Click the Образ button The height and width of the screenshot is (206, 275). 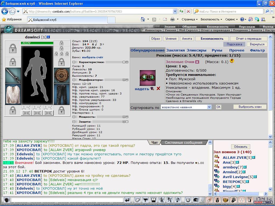pos(156,39)
